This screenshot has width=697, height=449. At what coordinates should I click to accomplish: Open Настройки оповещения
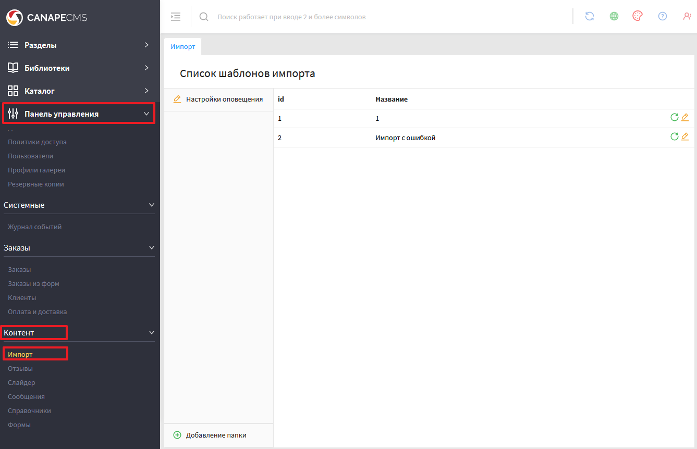tap(224, 99)
